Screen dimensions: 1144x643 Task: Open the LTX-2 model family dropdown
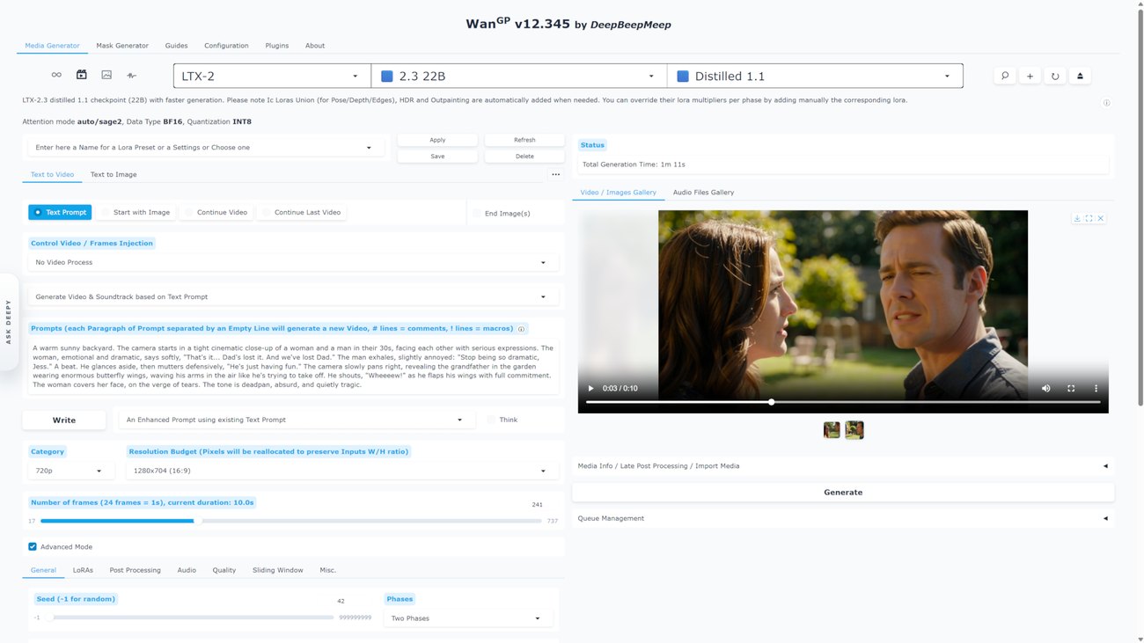272,76
